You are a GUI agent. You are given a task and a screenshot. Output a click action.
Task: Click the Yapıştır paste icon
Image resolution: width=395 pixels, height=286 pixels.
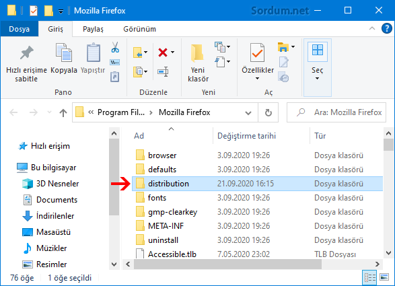pos(94,52)
